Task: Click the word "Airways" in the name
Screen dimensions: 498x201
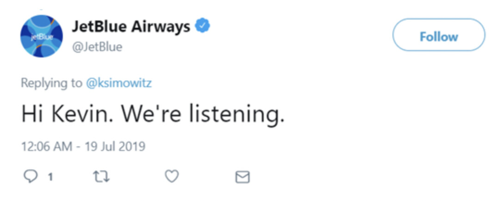Action: [x=161, y=27]
